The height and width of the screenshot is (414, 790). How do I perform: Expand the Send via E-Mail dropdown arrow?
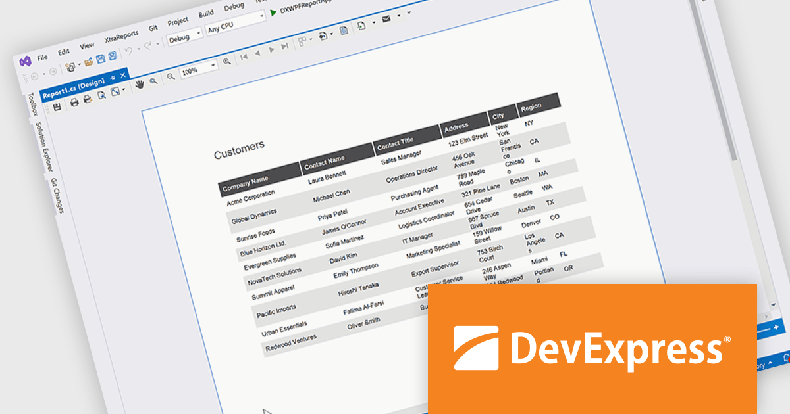398,16
